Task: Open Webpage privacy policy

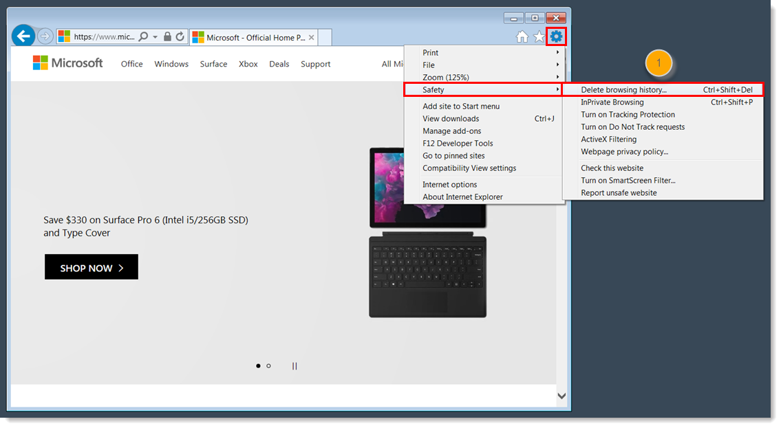Action: point(663,152)
